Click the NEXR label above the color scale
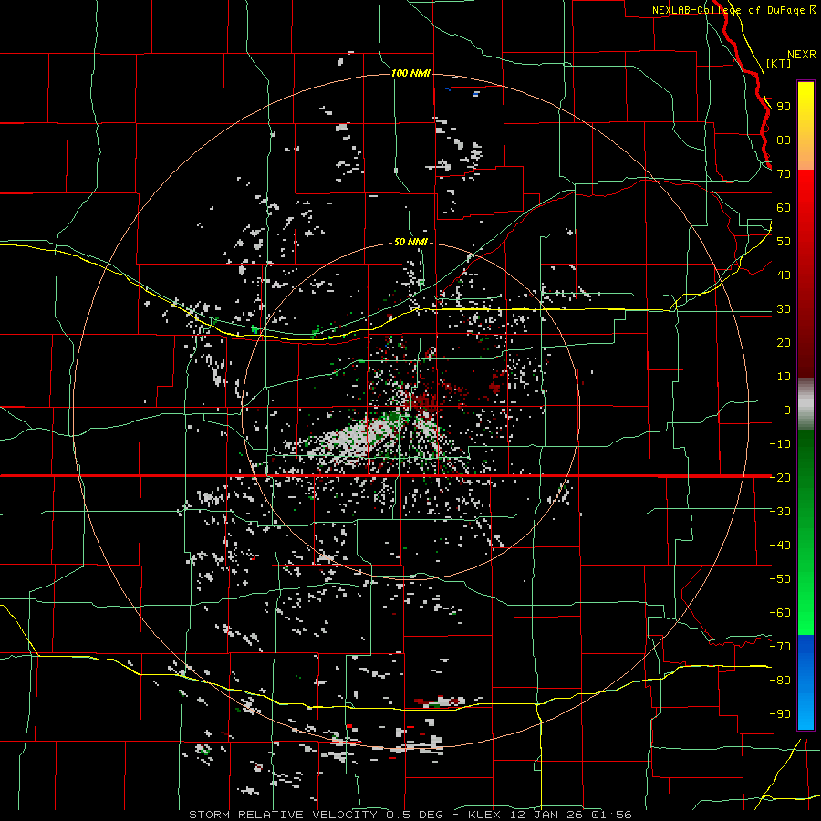This screenshot has height=821, width=821. (x=802, y=55)
